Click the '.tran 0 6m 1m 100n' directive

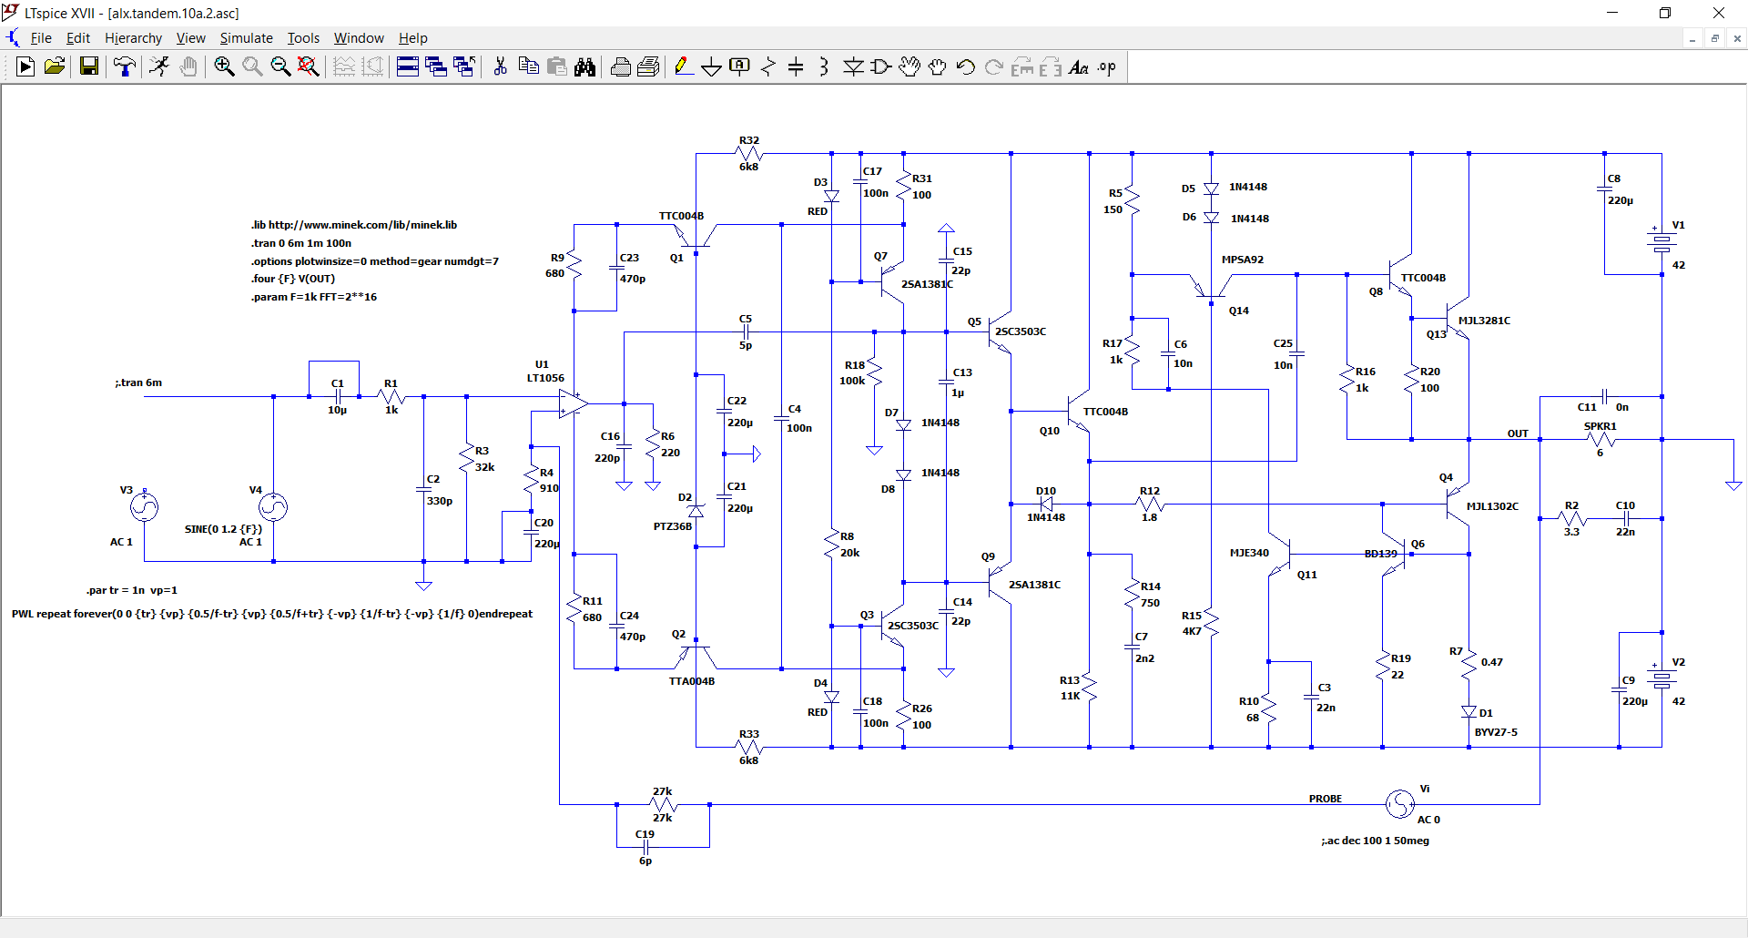(x=301, y=243)
